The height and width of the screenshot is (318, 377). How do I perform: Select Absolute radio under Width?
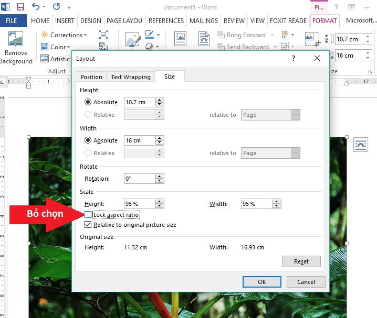[x=88, y=140]
